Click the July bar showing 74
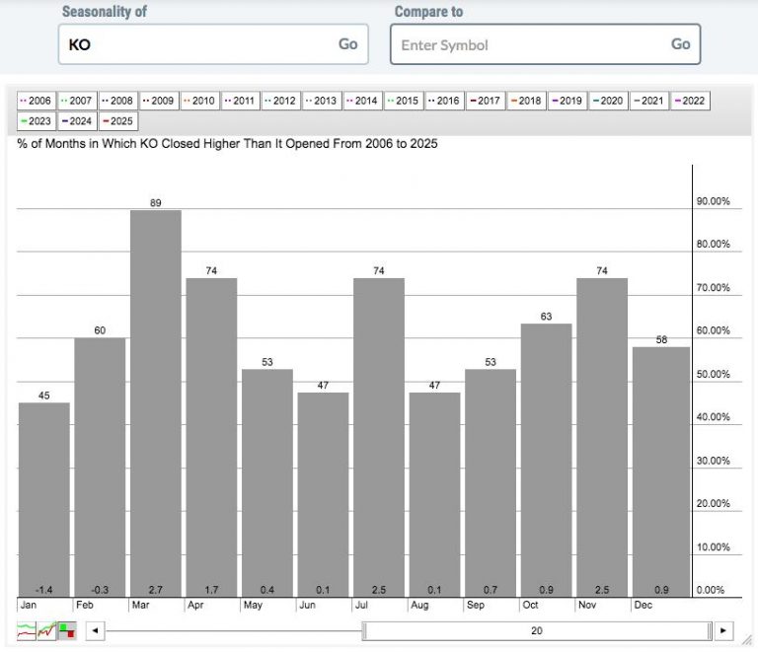 (379, 438)
